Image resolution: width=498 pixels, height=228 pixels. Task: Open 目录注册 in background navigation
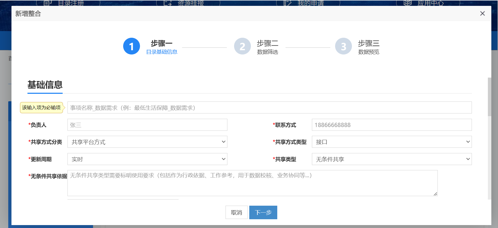tap(71, 3)
